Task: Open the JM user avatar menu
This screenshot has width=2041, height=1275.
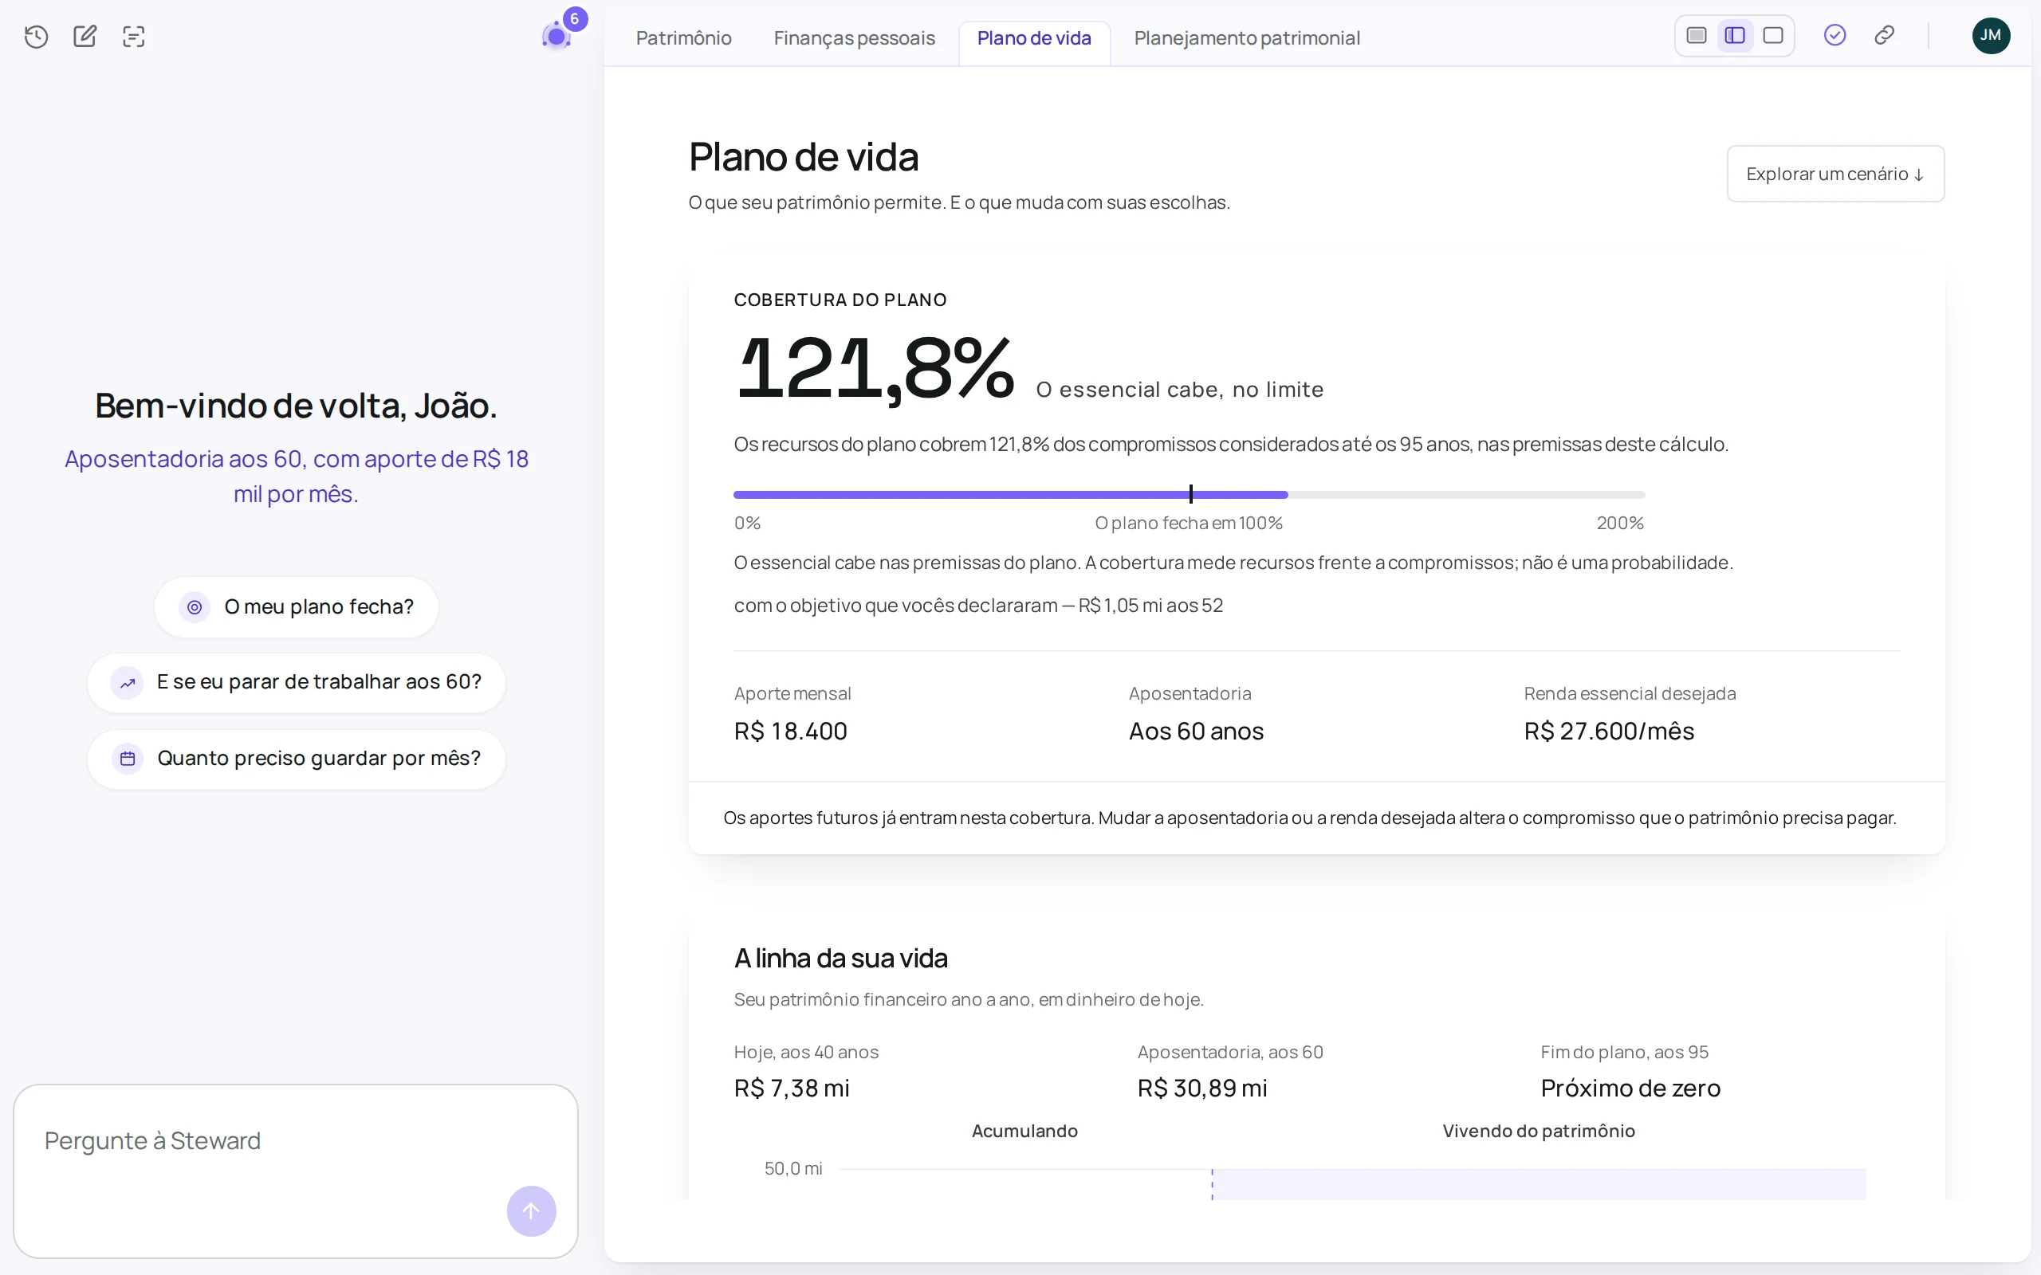Action: click(1992, 35)
